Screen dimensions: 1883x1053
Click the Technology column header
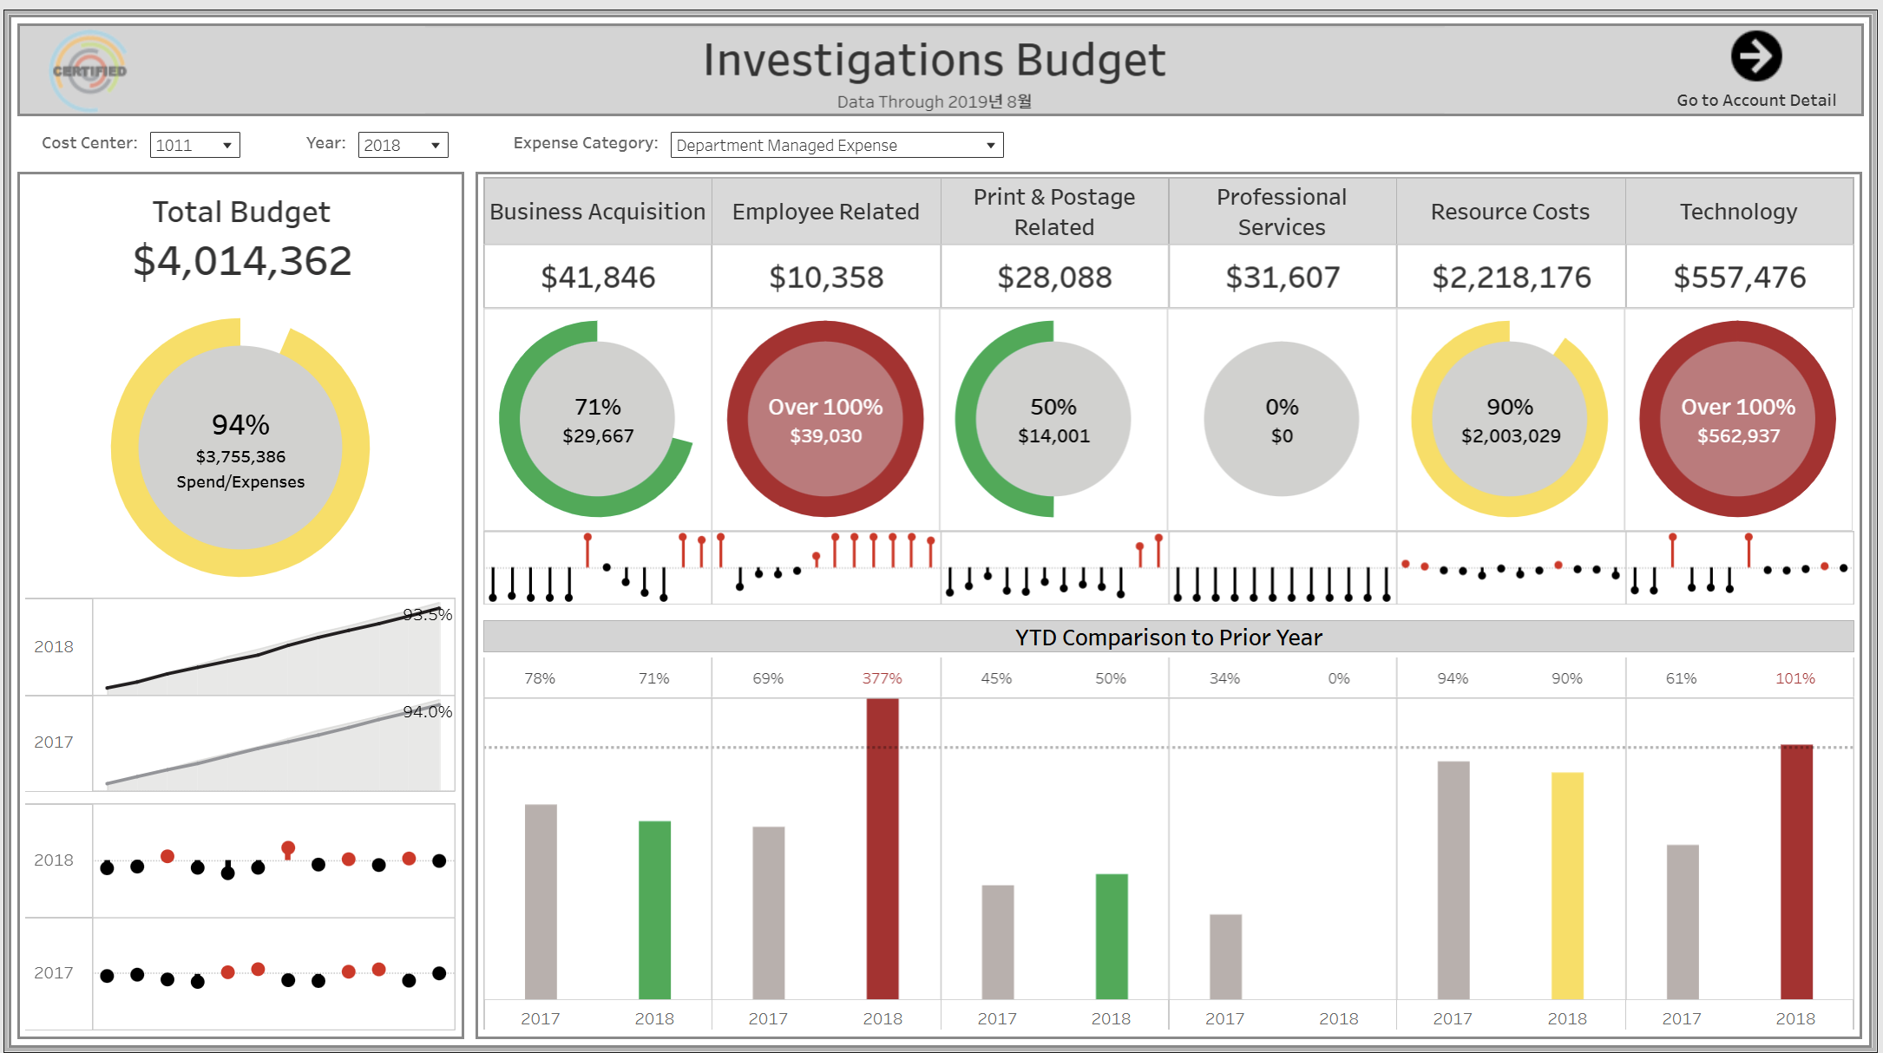(1738, 212)
